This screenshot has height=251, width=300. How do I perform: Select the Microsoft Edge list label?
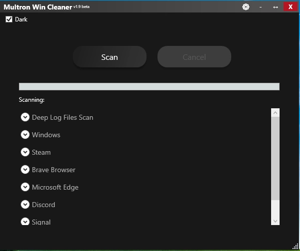(55, 188)
